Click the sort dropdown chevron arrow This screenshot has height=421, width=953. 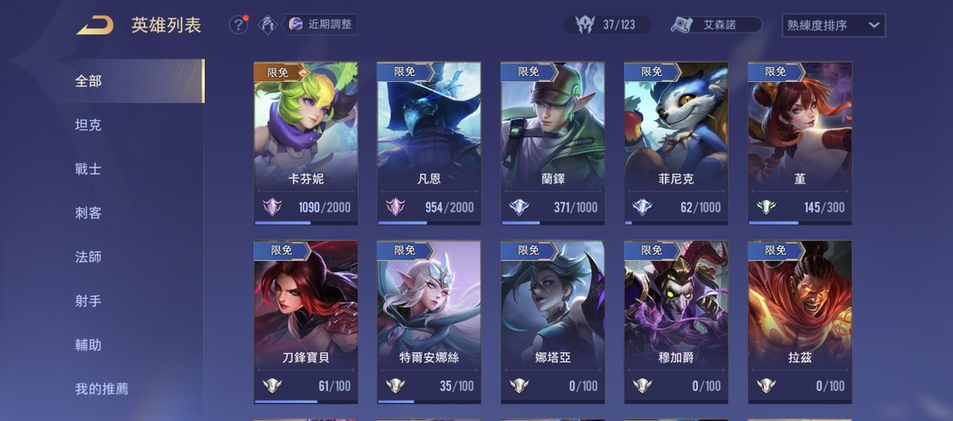click(874, 26)
